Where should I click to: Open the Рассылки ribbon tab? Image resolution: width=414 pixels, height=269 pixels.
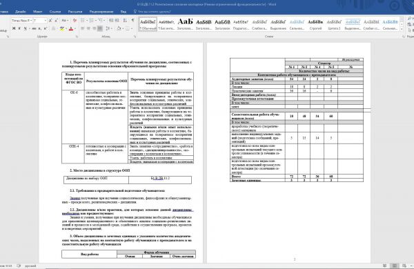click(75, 12)
